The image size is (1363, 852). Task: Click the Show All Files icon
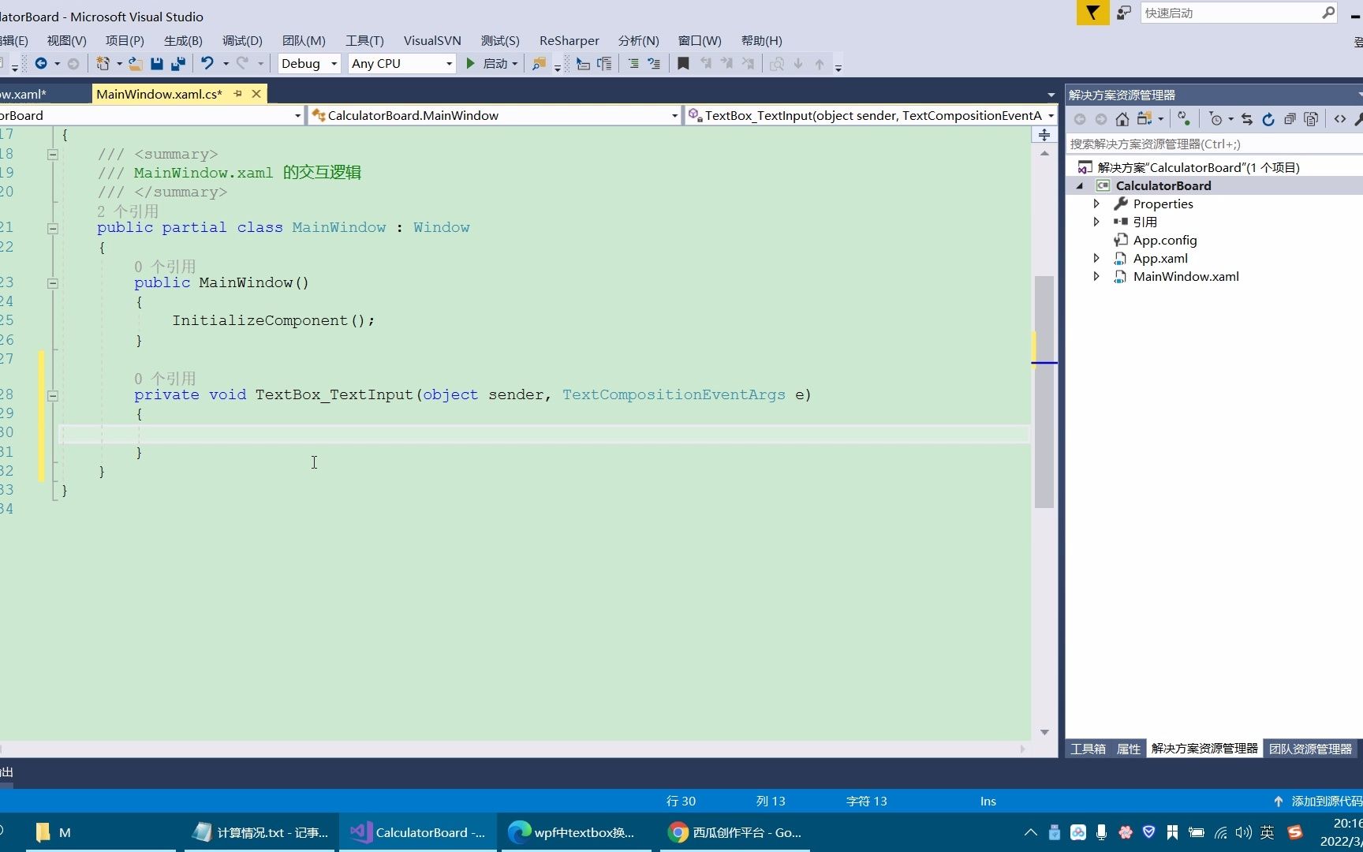(x=1311, y=119)
